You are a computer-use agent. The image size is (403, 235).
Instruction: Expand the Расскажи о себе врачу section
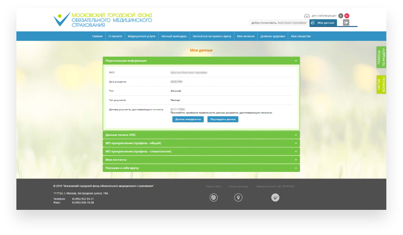pyautogui.click(x=201, y=168)
